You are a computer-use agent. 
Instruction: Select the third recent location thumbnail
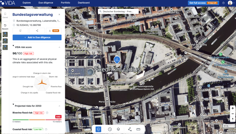(x=5, y=47)
